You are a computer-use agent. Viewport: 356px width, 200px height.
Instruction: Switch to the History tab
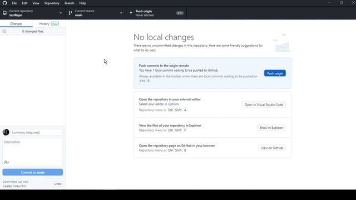pos(49,23)
